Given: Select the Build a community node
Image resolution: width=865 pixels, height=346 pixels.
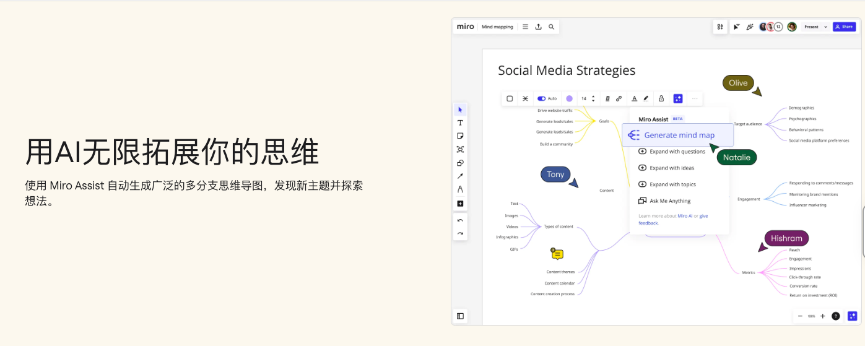Looking at the screenshot, I should [x=556, y=144].
